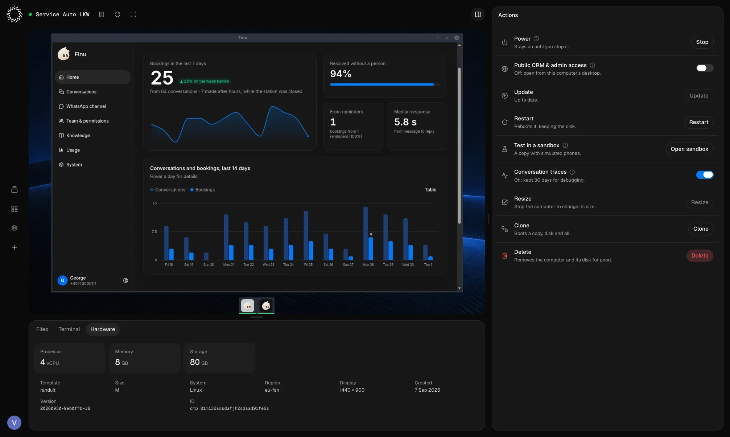Open the V user avatar
This screenshot has height=437, width=730.
[x=14, y=422]
